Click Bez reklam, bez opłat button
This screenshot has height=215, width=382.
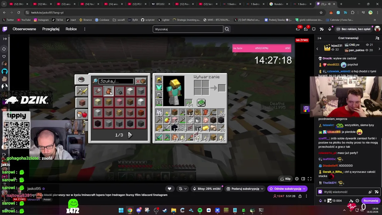pyautogui.click(x=354, y=29)
